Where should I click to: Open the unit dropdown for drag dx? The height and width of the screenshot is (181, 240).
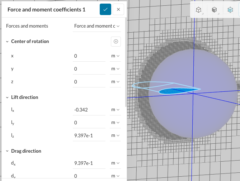pos(115,163)
